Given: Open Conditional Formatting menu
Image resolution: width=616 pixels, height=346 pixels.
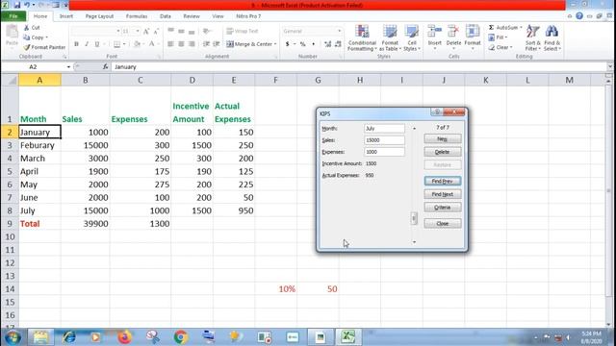Looking at the screenshot, I should tap(362, 37).
